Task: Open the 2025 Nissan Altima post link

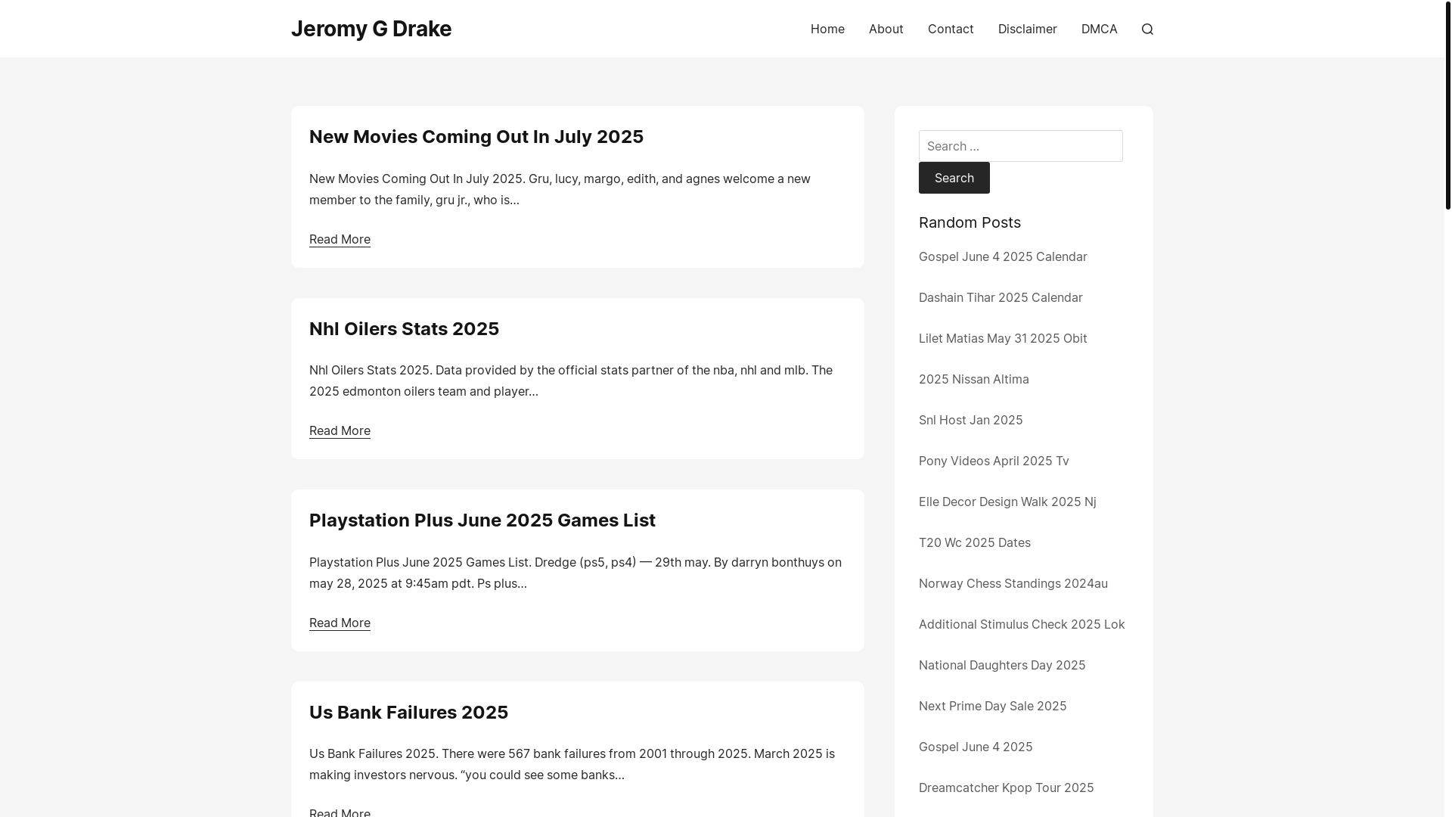Action: 973,379
